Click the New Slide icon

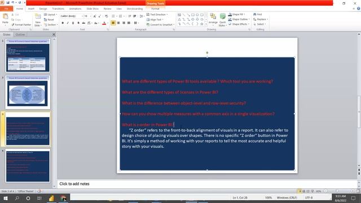point(38,16)
